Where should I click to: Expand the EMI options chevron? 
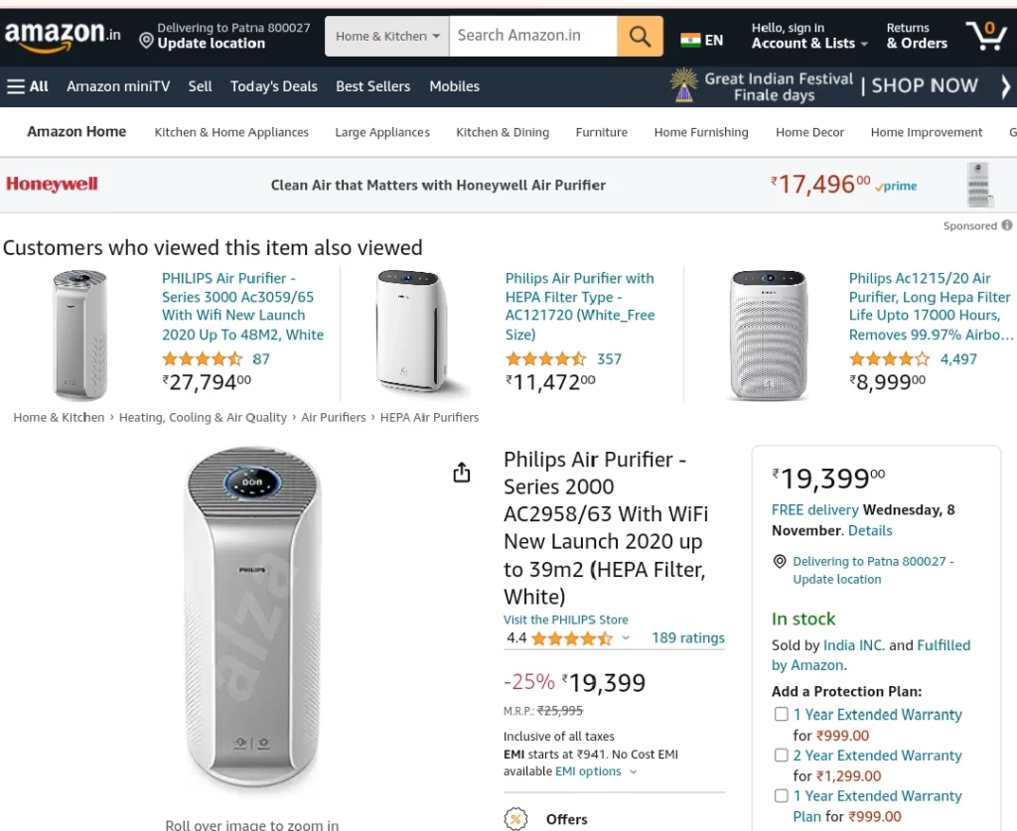click(633, 771)
